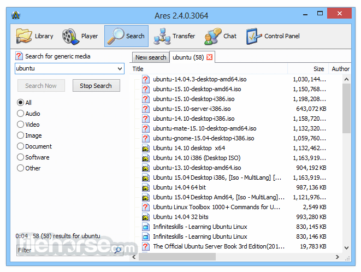361x272 pixels.
Task: Select the Audio radio button
Action: pyautogui.click(x=21, y=113)
